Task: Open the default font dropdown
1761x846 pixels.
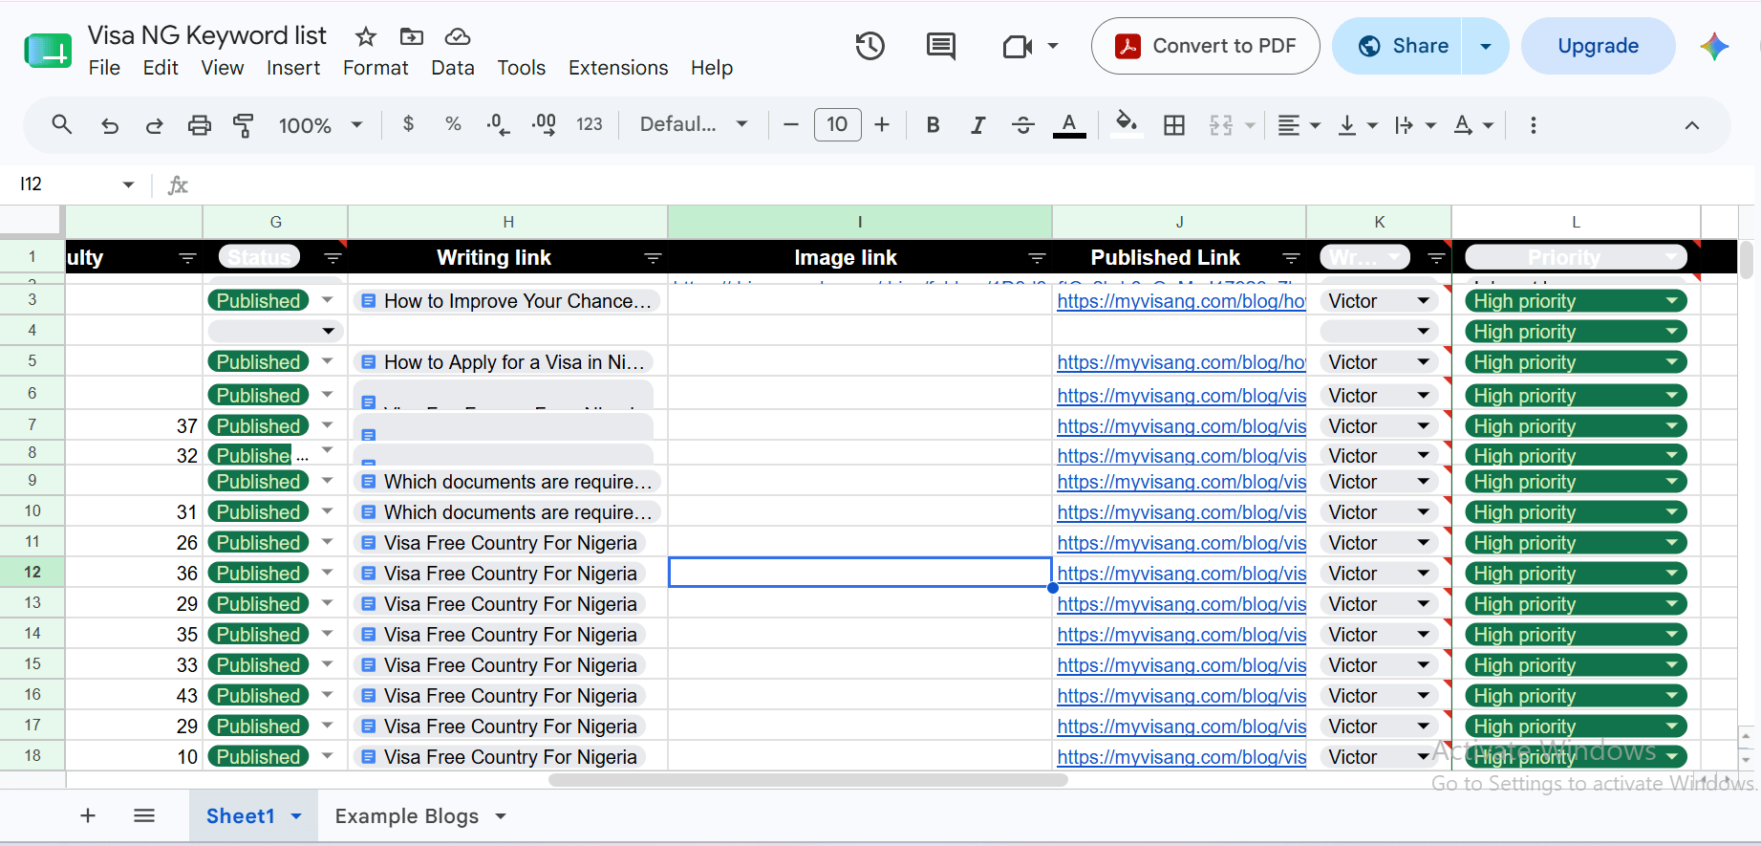Action: click(x=694, y=124)
